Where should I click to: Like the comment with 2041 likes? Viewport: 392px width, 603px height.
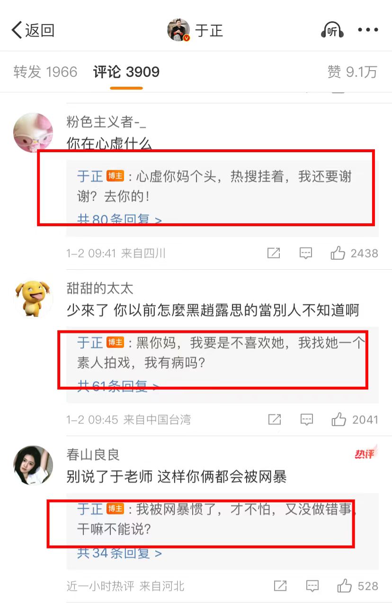click(355, 420)
